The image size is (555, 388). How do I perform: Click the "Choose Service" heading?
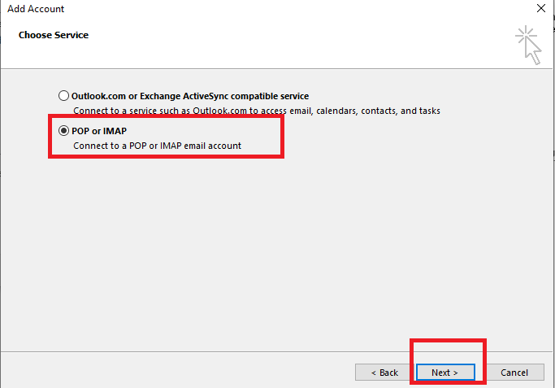[54, 35]
